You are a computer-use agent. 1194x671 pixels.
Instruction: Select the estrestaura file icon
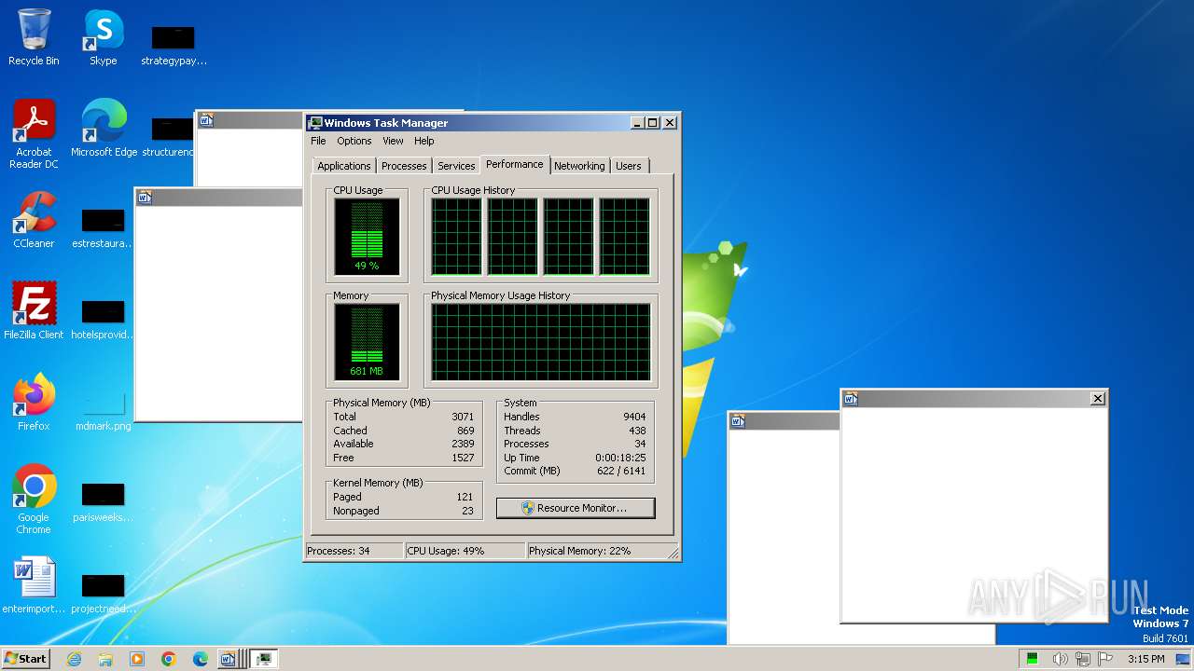tap(103, 227)
